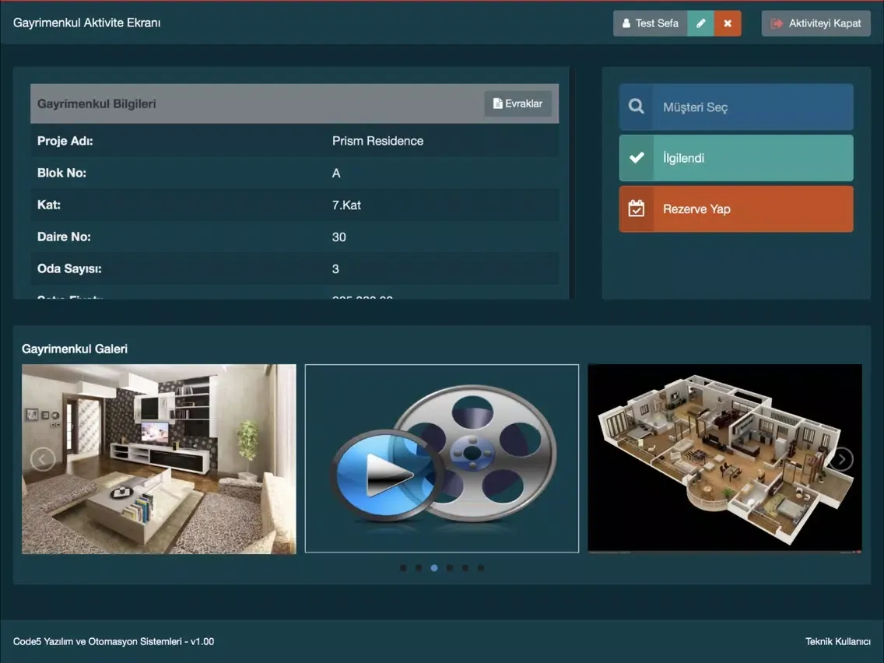Select the fourth gallery pagination dot

[450, 568]
